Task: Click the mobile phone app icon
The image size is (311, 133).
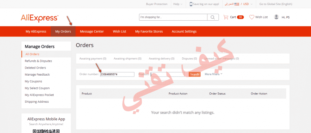Action: click(191, 4)
